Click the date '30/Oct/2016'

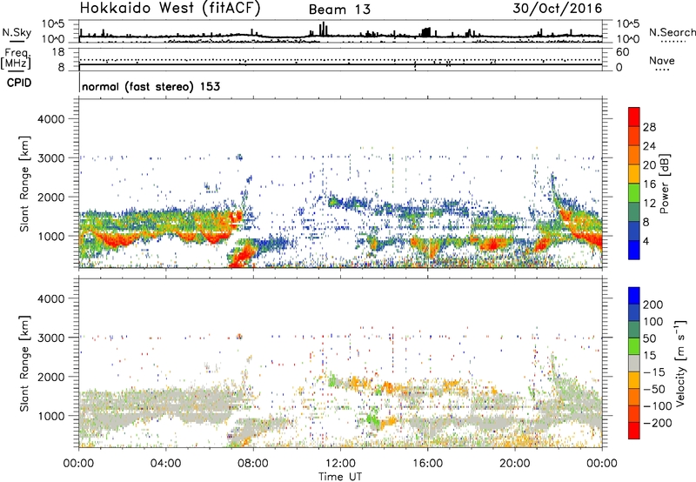(x=558, y=9)
